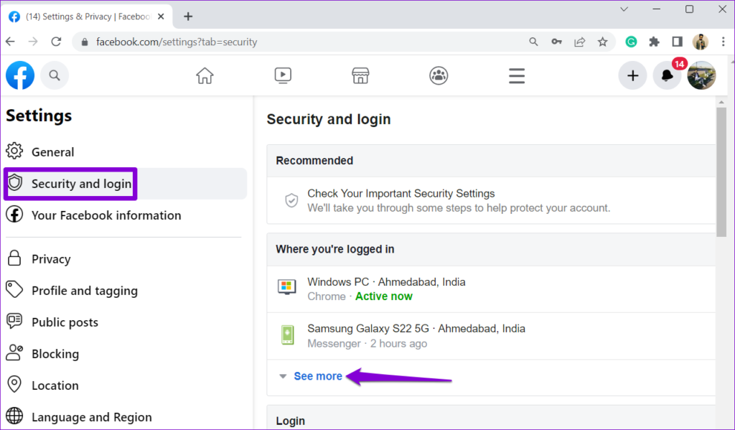Open Language and Region settings
The image size is (735, 430).
(x=91, y=416)
